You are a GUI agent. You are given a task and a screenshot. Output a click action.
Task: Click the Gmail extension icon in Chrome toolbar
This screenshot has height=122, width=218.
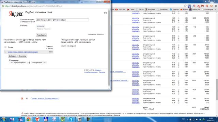[x=203, y=6]
